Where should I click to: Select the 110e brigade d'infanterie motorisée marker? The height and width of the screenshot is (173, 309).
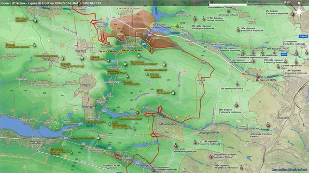236,105
